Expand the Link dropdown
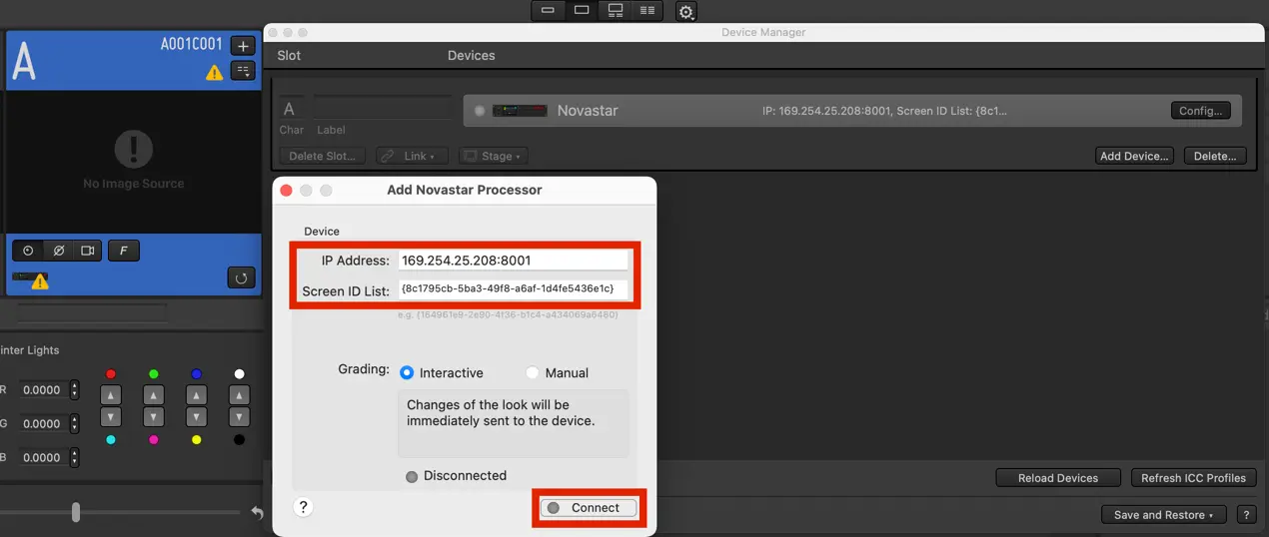Screen dimensions: 1269x537 (x=413, y=156)
